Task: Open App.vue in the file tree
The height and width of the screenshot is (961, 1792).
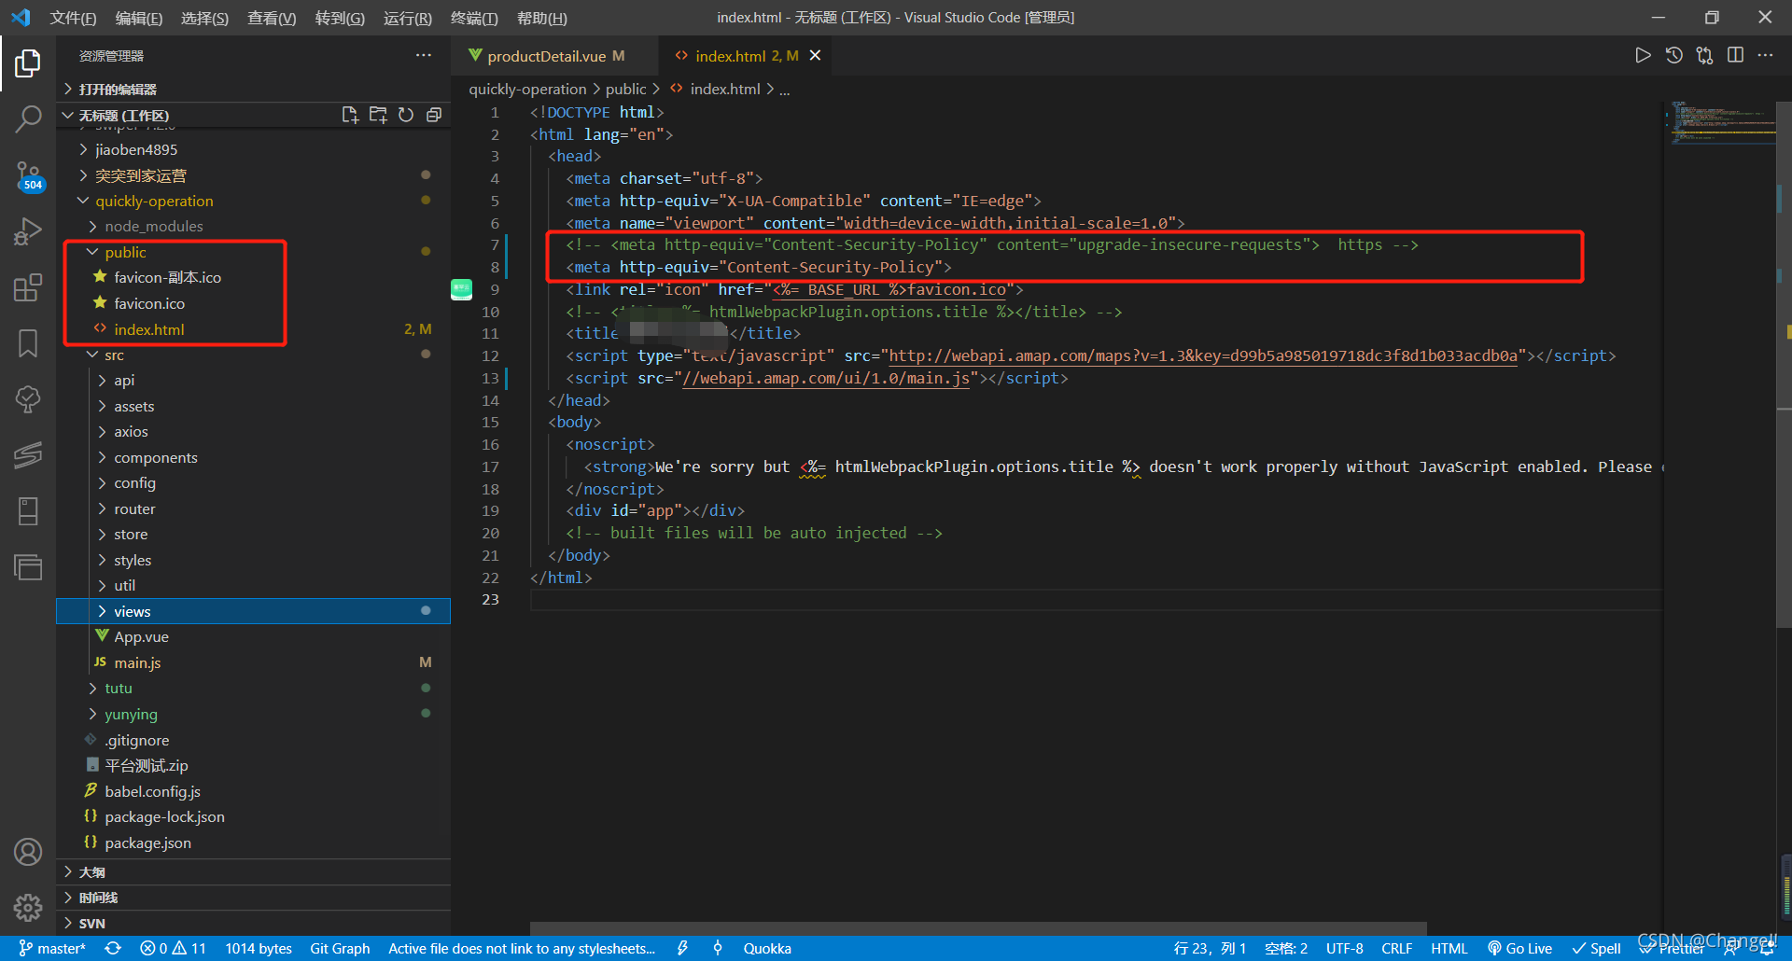Action: 253,636
